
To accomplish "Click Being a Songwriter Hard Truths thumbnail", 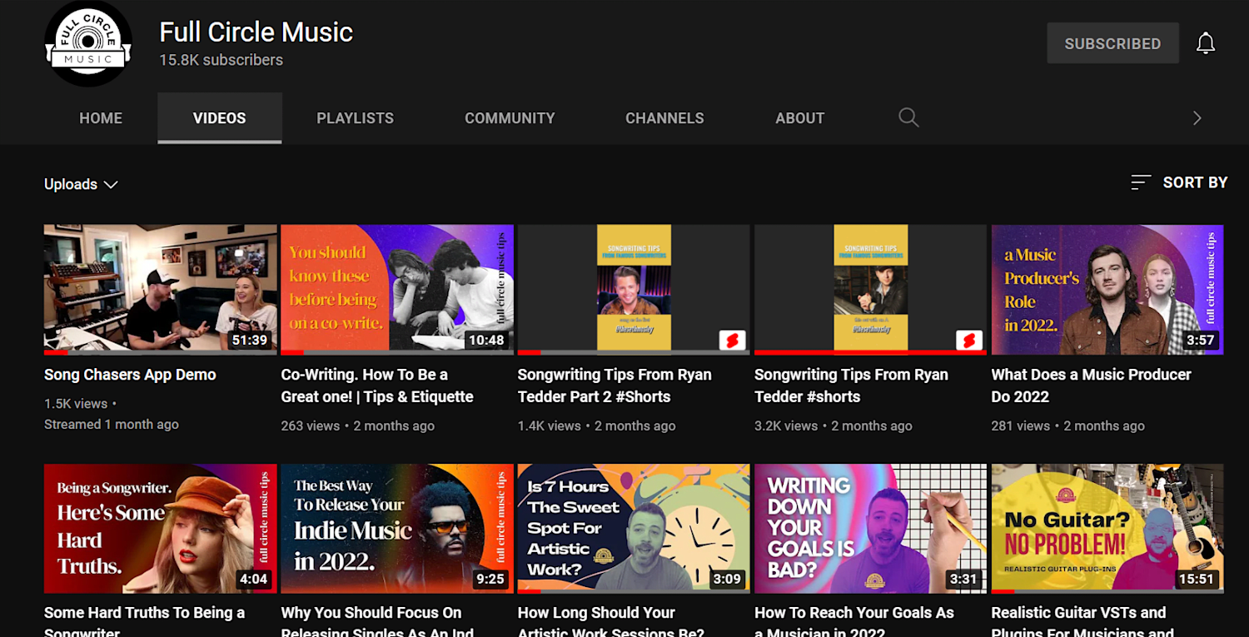I will [161, 529].
